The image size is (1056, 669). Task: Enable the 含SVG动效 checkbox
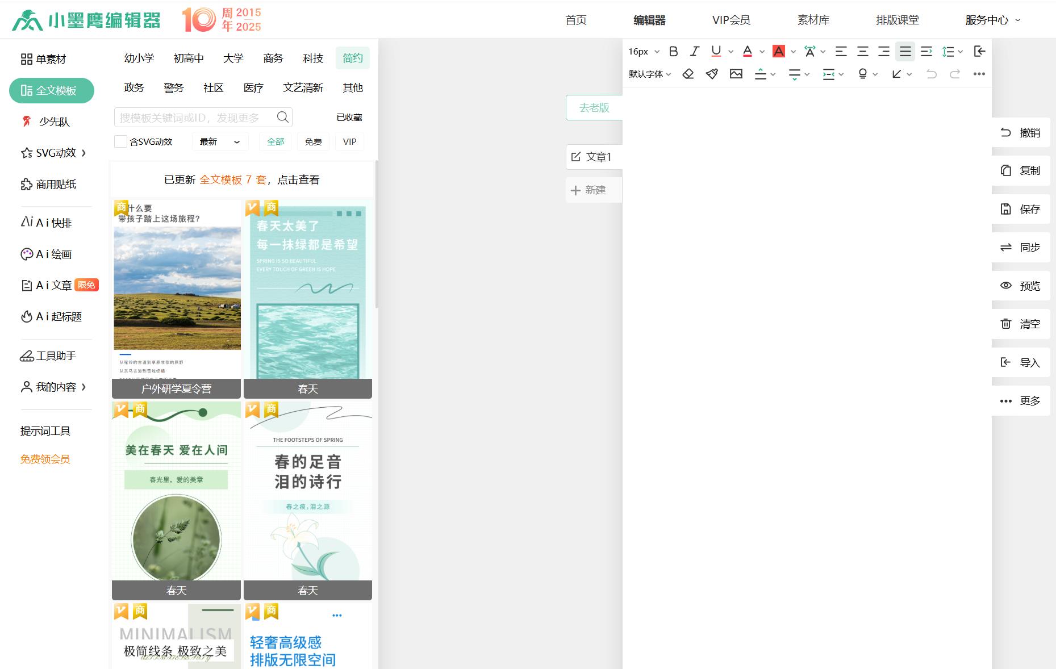point(120,142)
